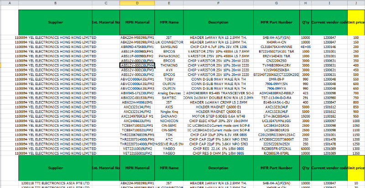The height and width of the screenshot is (188, 365).
Task: Select column H header letter
Action: click(305, 3)
